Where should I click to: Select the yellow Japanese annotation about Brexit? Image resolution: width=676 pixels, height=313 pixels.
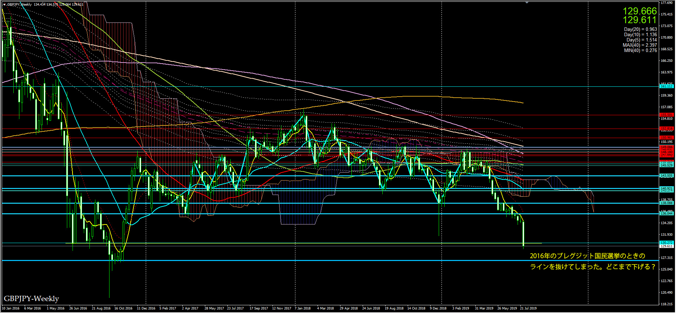point(593,261)
